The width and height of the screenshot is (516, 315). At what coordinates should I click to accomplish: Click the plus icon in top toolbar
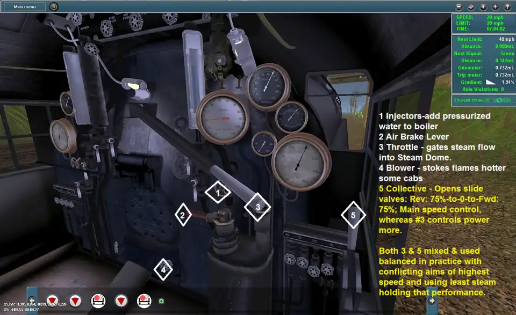(495, 7)
